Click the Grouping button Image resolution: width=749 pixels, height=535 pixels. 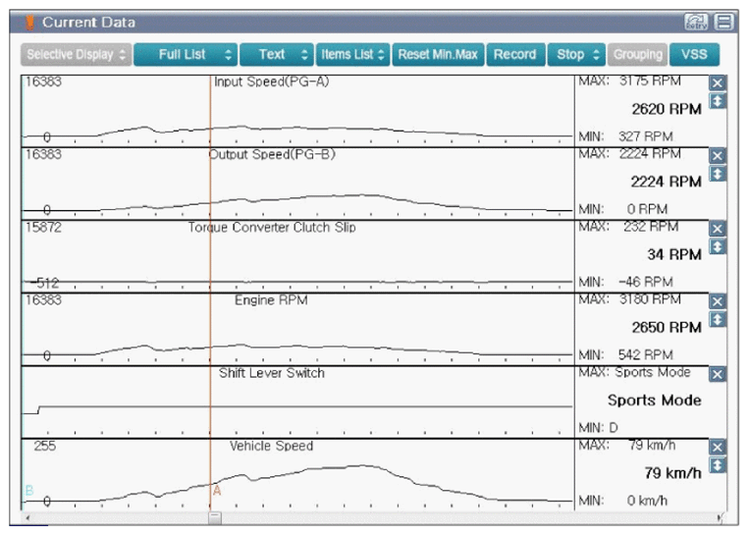638,54
